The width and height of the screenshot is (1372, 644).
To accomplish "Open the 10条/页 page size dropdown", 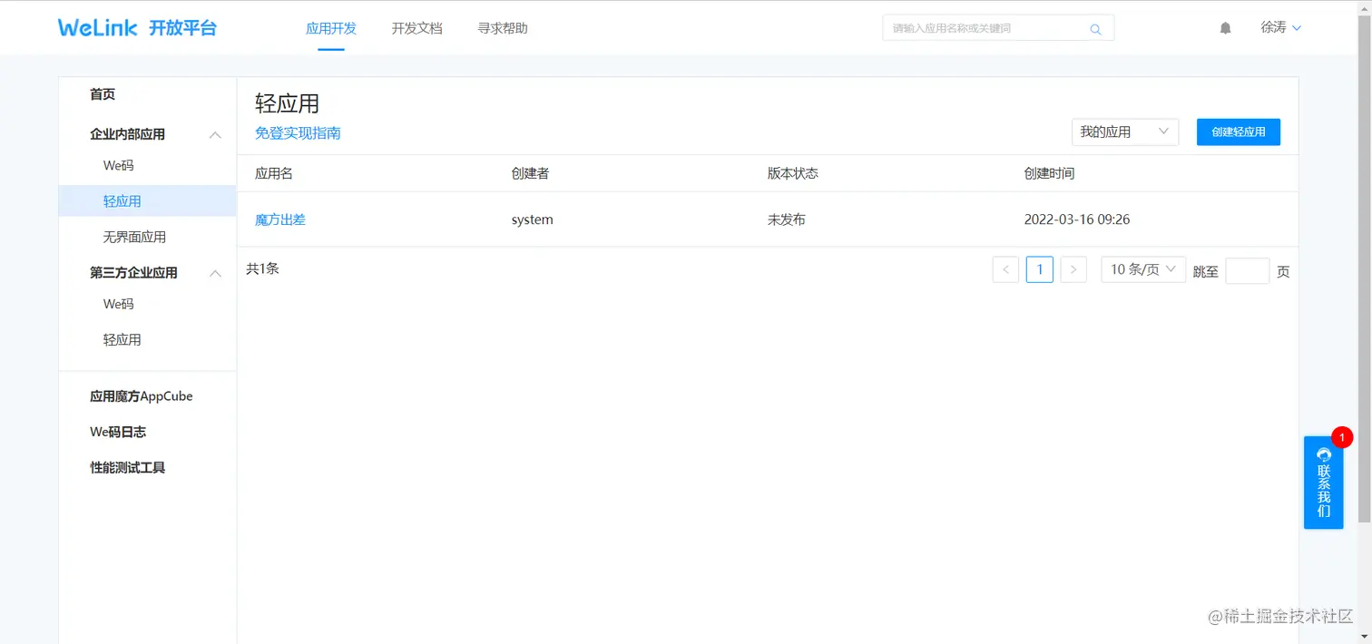I will [x=1142, y=269].
